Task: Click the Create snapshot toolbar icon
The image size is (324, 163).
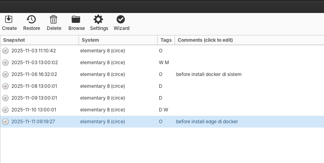Action: [x=9, y=20]
